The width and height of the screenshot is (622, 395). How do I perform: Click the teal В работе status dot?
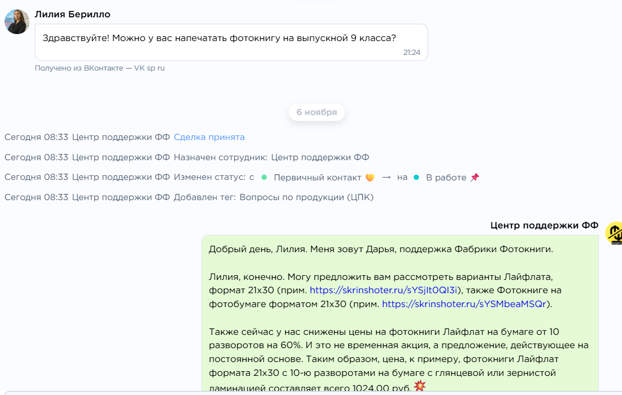(416, 178)
